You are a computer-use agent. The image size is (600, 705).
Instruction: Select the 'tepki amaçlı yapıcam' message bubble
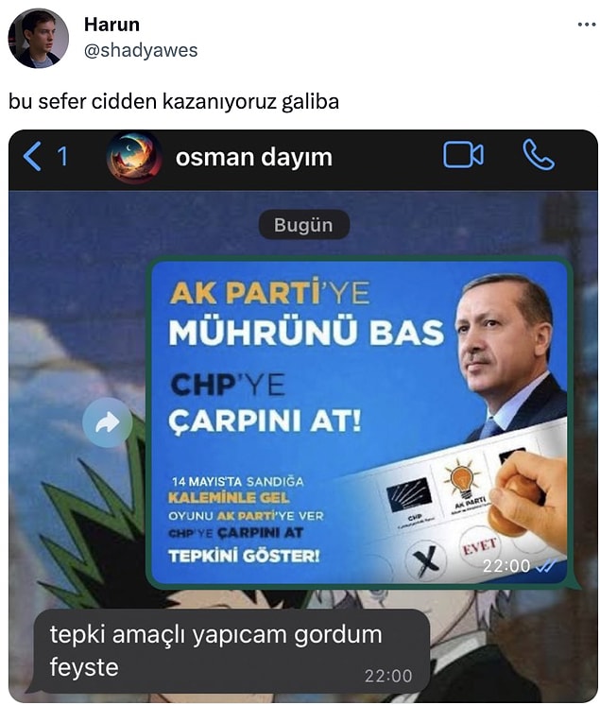231,650
